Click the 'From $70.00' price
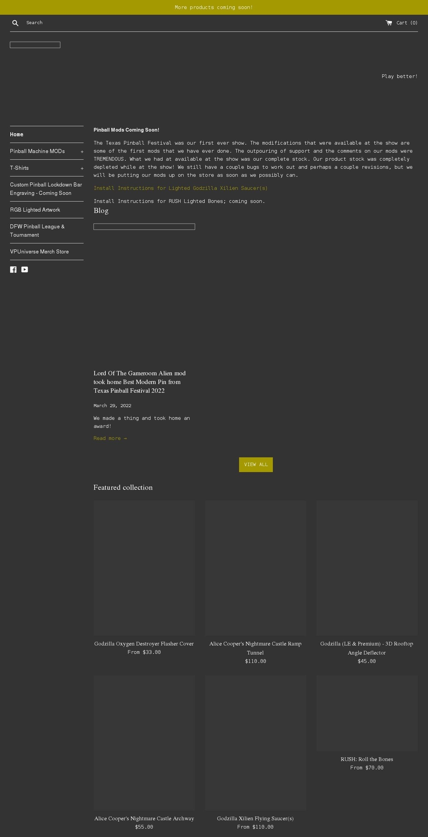The image size is (428, 837). click(367, 768)
